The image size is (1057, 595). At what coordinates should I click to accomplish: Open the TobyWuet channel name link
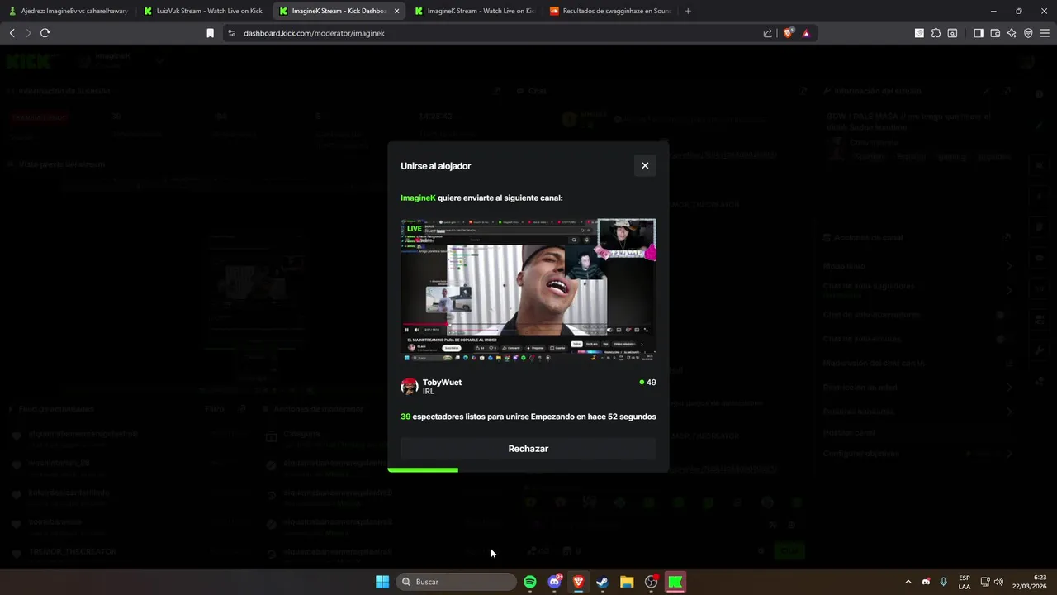point(442,383)
